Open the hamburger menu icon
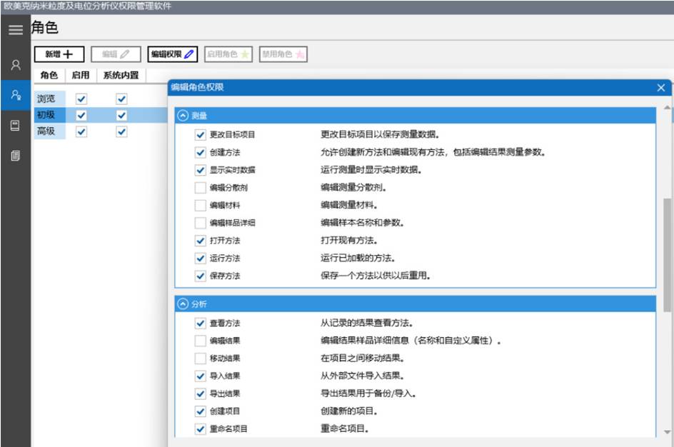This screenshot has width=674, height=447. click(16, 30)
